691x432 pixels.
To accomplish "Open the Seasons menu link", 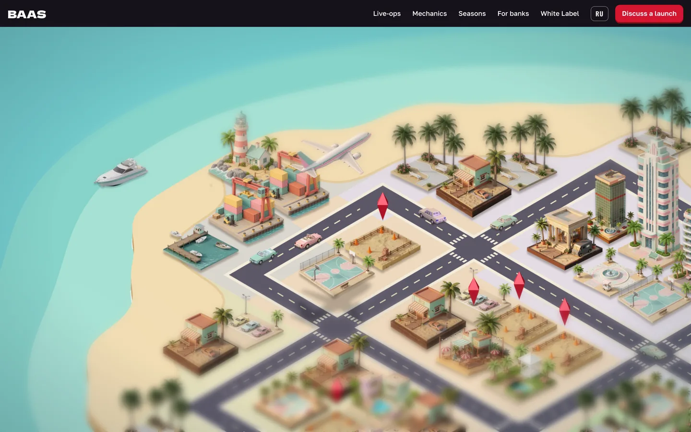I will [472, 13].
